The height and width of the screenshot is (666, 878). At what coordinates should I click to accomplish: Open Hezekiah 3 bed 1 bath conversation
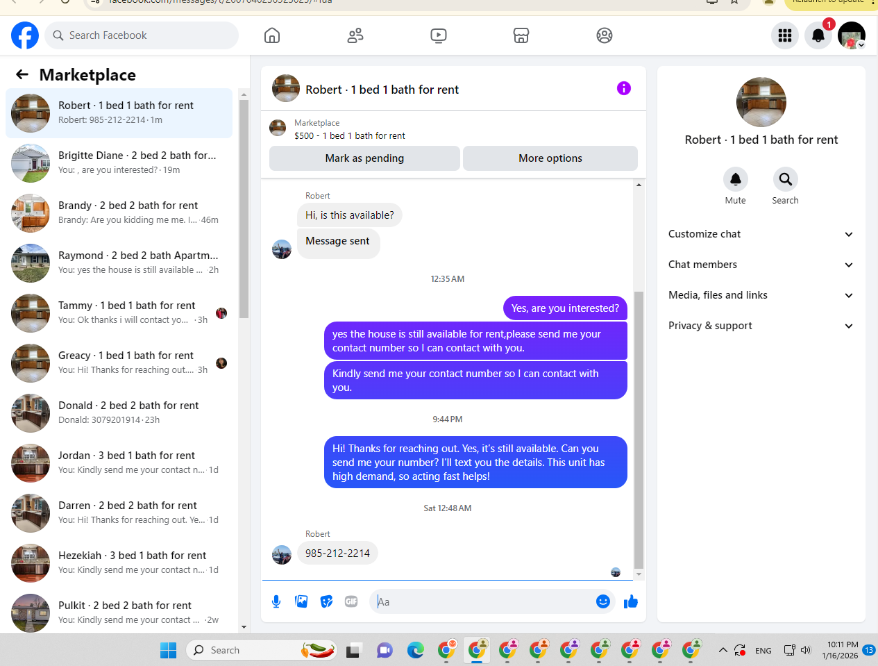click(119, 563)
